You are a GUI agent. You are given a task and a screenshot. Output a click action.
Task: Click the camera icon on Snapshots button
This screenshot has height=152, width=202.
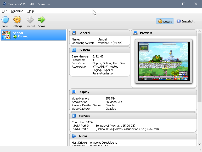[178, 21]
